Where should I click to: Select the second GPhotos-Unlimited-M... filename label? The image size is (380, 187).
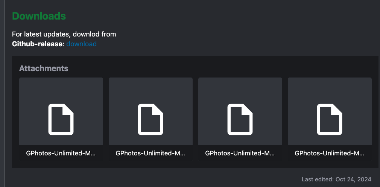(x=150, y=153)
